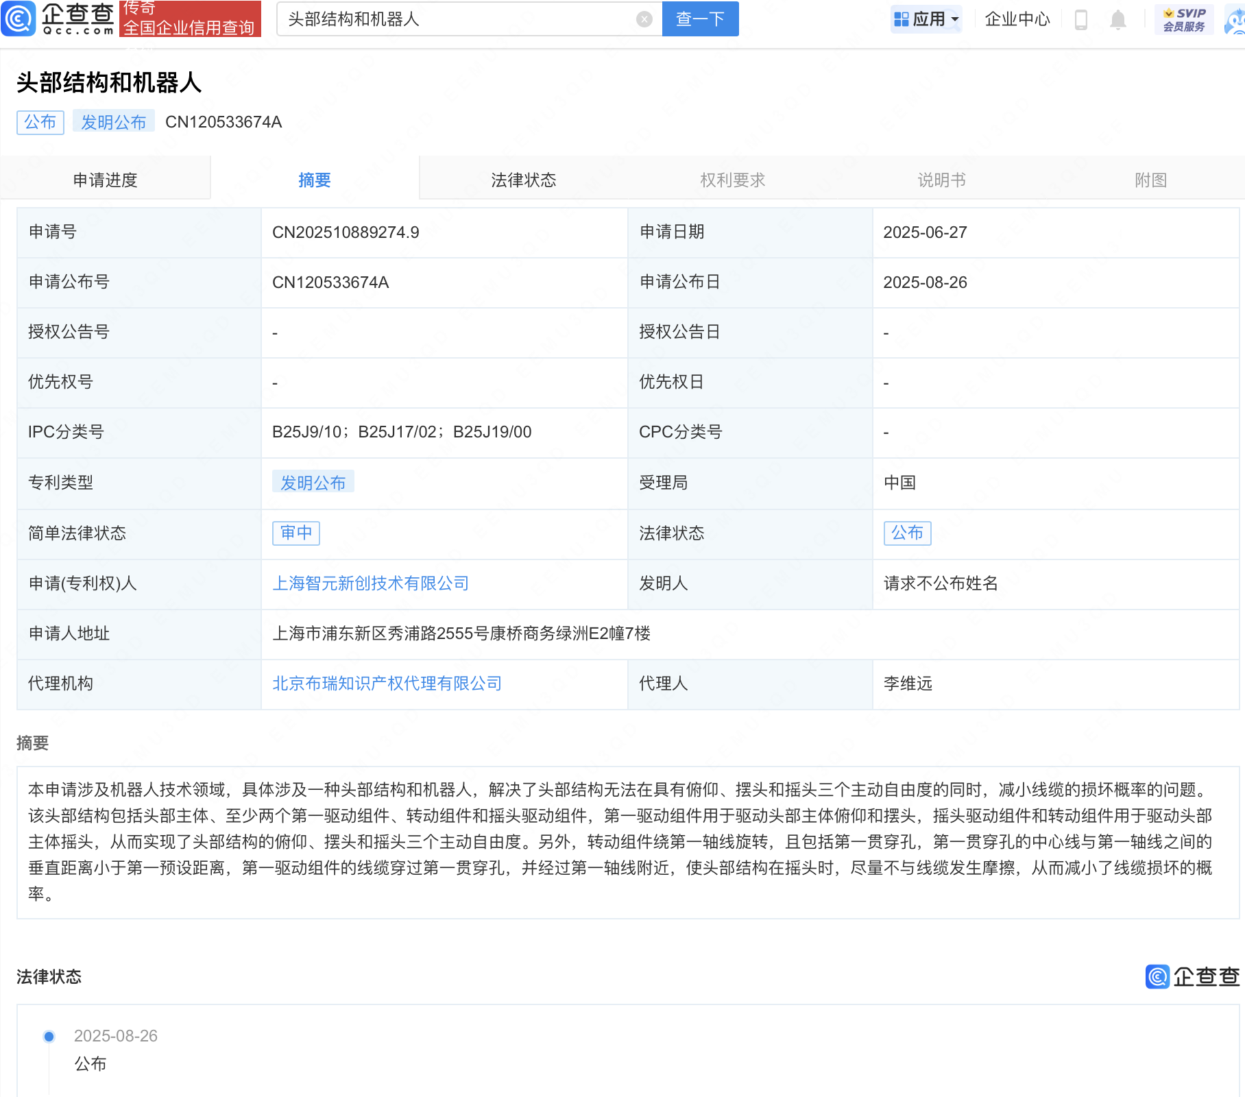
Task: Select the 2025-08-26 timeline dot
Action: (x=49, y=1036)
